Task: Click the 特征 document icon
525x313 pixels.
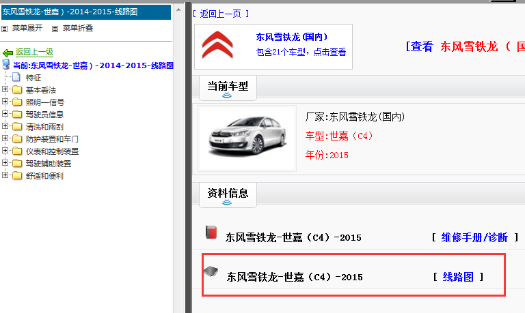Action: 16,77
